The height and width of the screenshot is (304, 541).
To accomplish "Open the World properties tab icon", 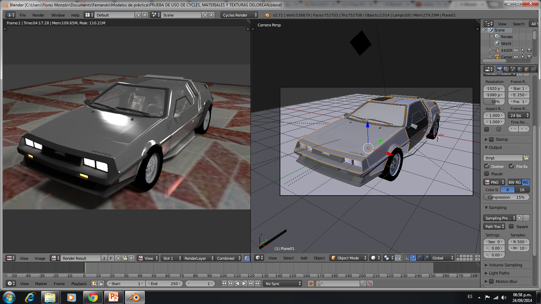I will tap(520, 69).
